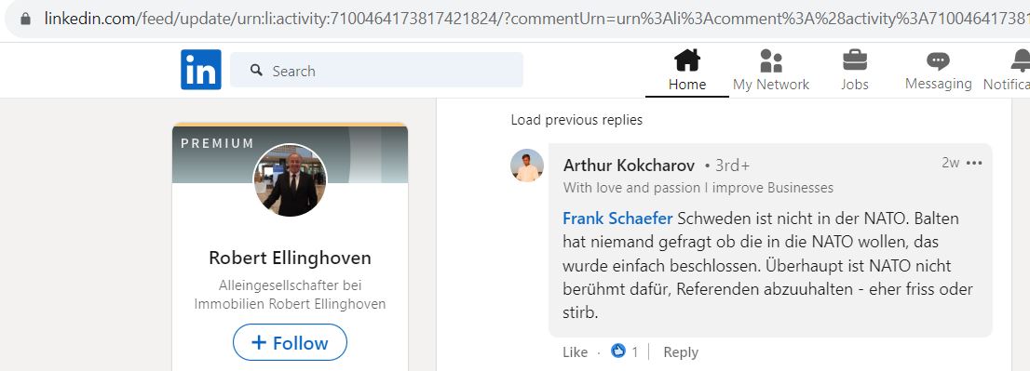This screenshot has width=1030, height=371.
Task: Open the Frank Schaefer mention link
Action: tap(617, 219)
